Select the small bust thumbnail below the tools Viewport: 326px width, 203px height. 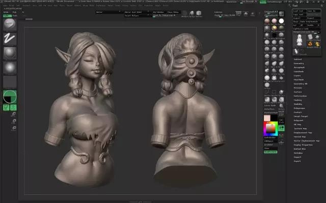(296, 51)
